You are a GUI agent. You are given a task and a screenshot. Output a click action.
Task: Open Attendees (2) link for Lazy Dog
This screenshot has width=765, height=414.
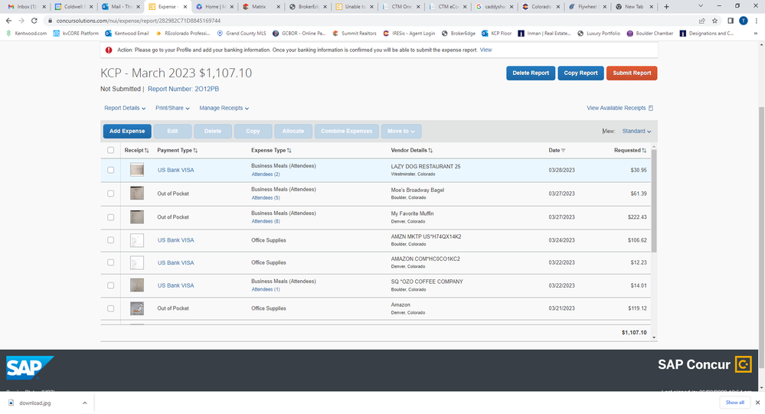pyautogui.click(x=266, y=174)
